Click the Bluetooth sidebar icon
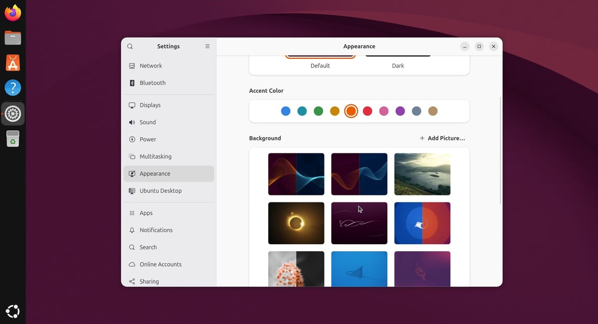 [132, 83]
